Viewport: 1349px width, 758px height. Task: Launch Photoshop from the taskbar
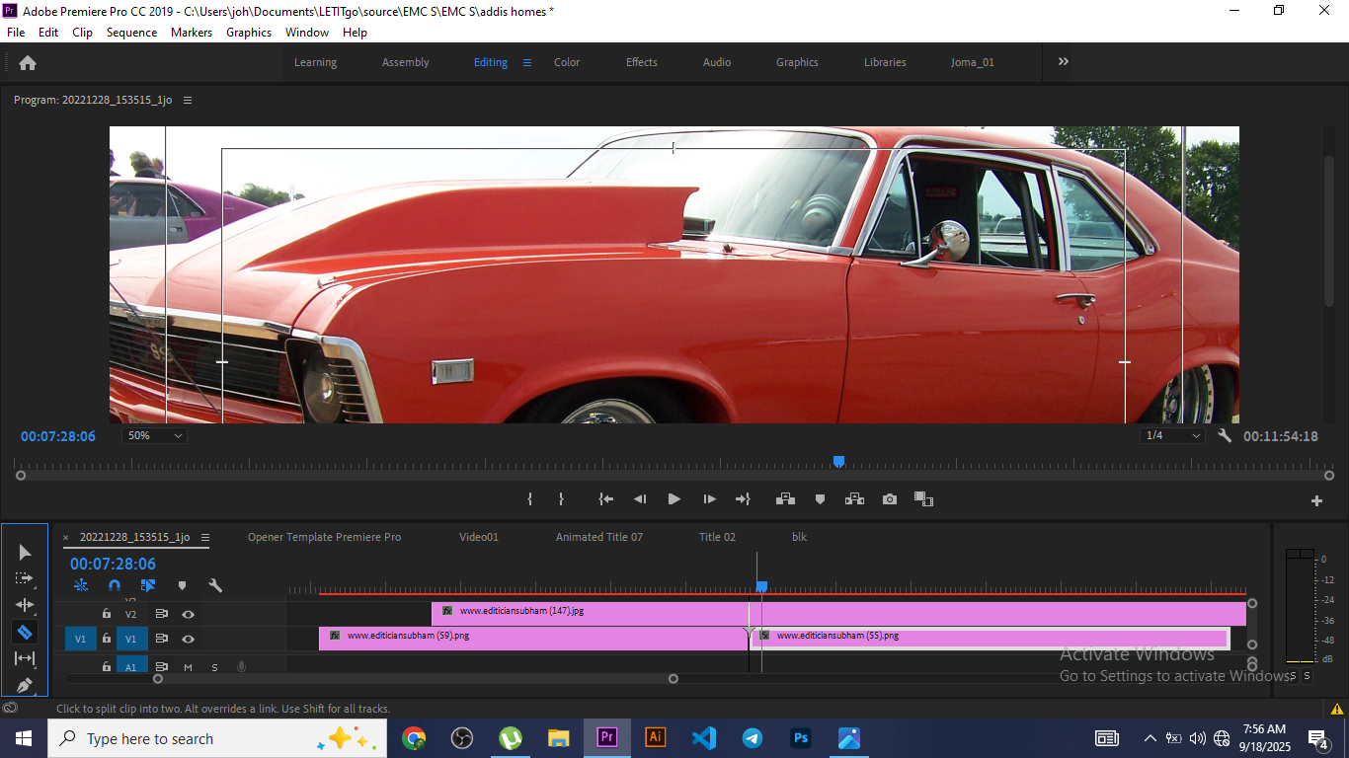point(800,738)
